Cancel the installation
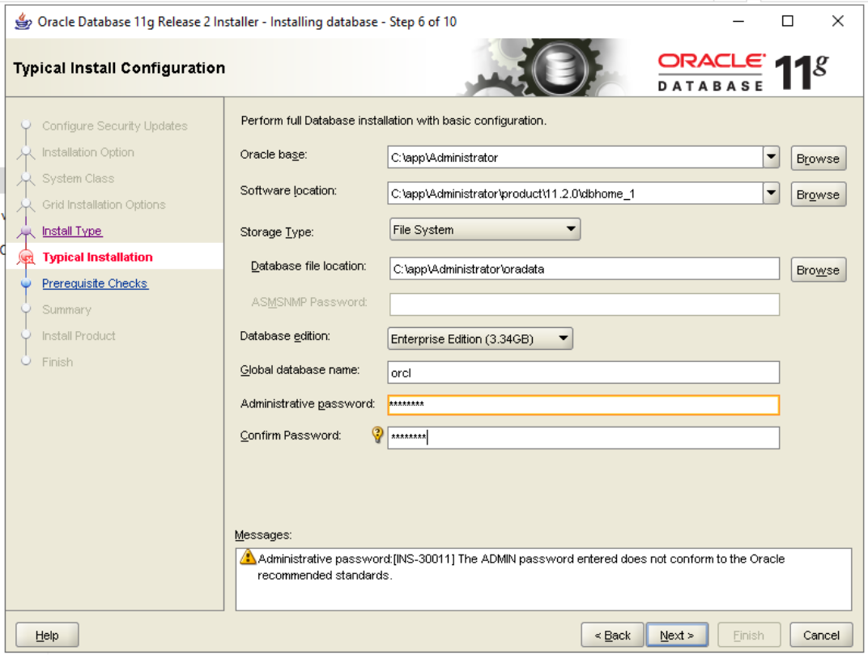Viewport: 868px width, 655px height. click(x=821, y=635)
